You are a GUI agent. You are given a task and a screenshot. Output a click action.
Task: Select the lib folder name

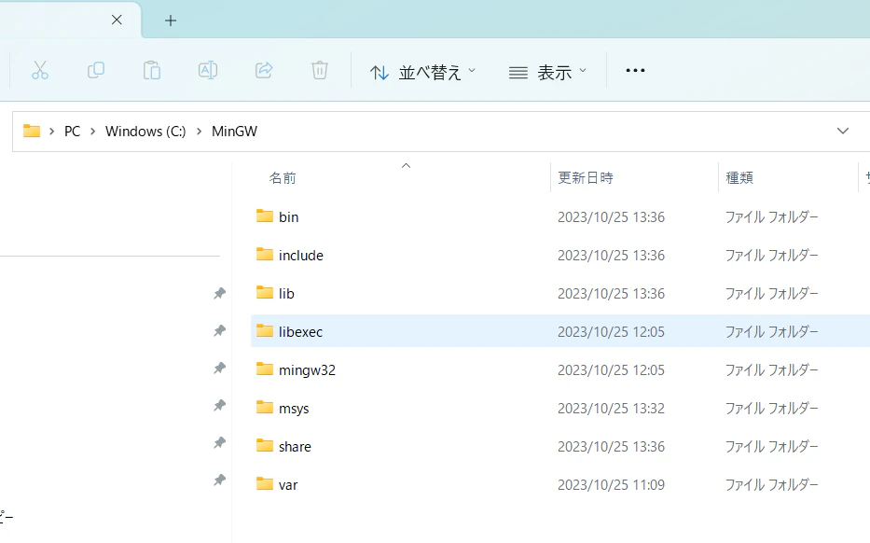click(286, 294)
